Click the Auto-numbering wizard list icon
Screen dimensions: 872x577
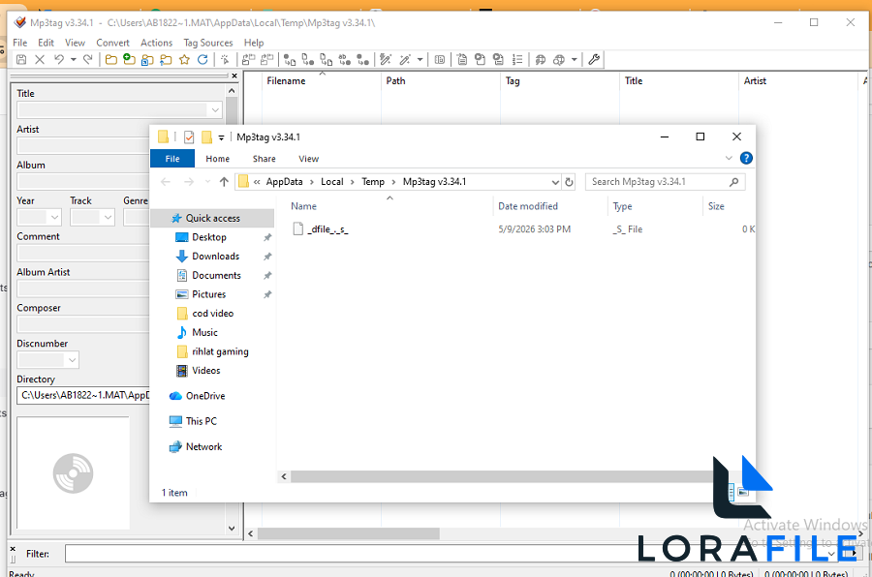tap(517, 59)
